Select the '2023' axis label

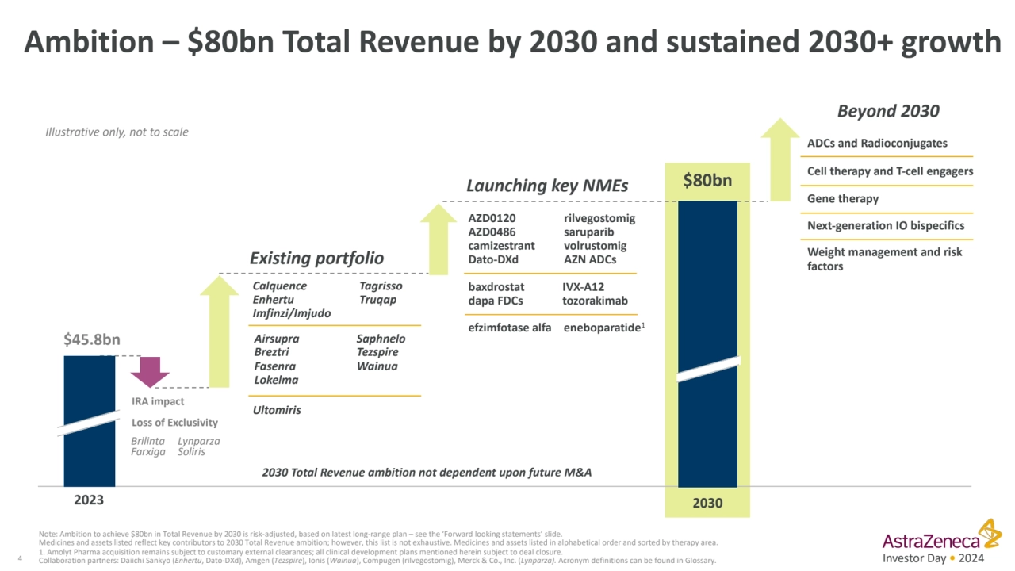click(89, 500)
